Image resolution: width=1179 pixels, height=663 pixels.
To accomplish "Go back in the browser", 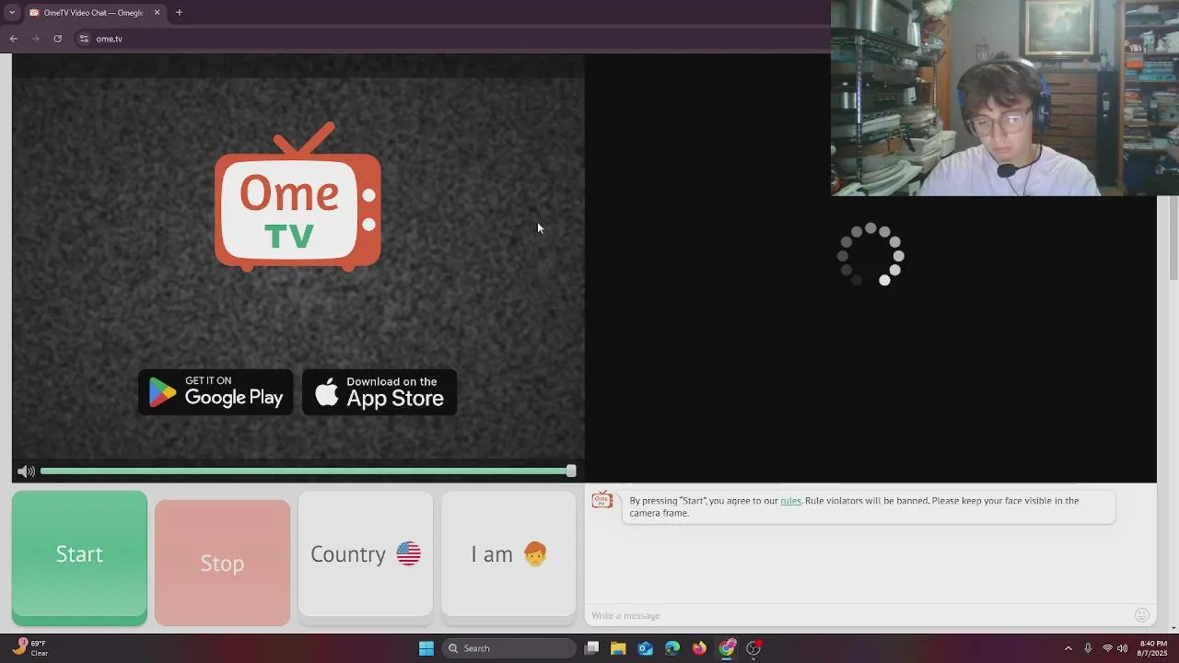I will click(13, 39).
